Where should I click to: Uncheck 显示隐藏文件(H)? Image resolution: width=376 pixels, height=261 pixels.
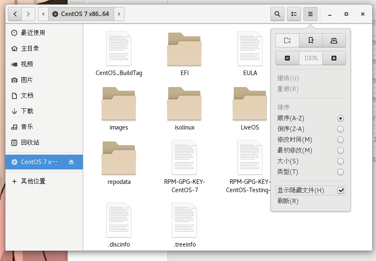[341, 190]
